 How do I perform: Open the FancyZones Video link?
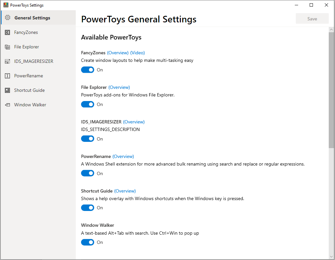point(137,53)
